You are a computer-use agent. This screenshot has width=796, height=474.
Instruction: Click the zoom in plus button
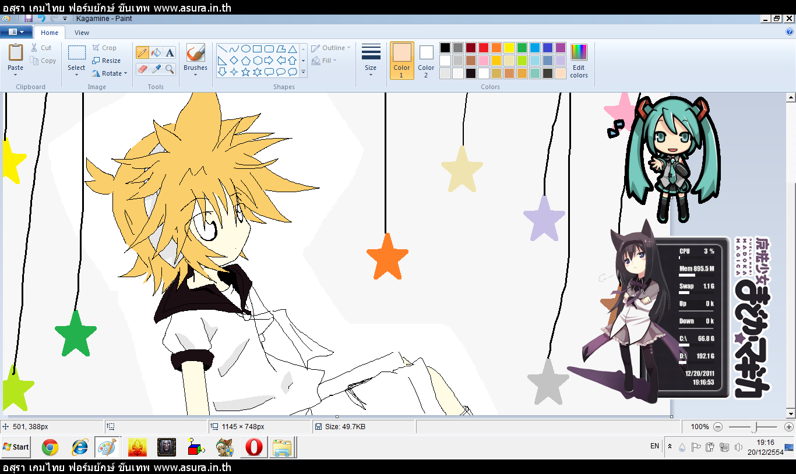click(x=789, y=427)
